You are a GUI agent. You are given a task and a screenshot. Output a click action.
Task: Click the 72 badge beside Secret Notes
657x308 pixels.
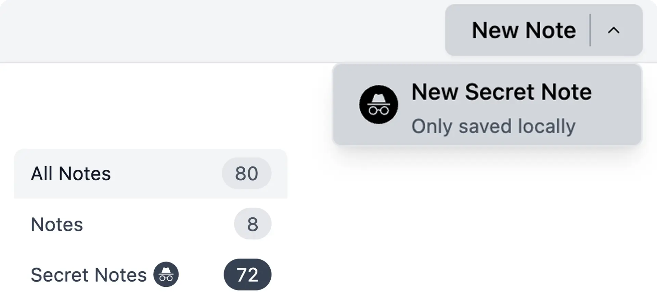point(247,274)
